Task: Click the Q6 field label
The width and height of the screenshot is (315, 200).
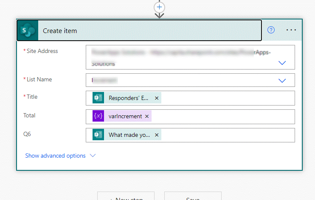Action: pos(27,134)
